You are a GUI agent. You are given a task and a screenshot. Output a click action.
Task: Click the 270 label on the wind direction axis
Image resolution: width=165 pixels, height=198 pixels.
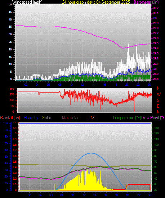[12, 94]
